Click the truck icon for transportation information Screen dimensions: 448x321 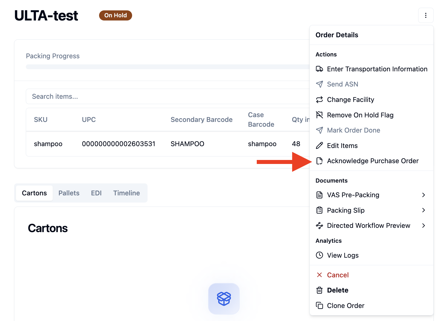[x=319, y=69]
